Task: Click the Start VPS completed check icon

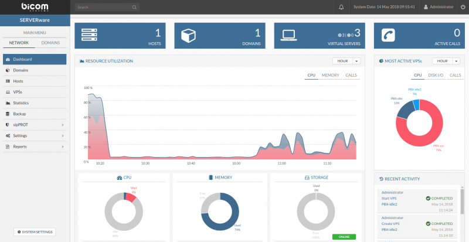Action: 428,198
